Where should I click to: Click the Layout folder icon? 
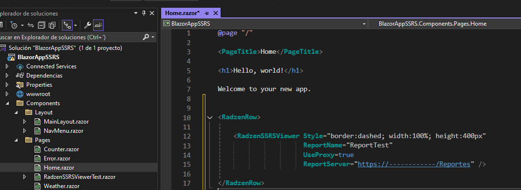pyautogui.click(x=29, y=112)
